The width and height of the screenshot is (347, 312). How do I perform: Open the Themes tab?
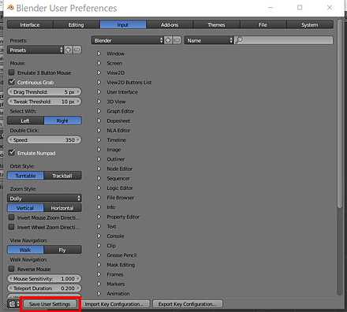click(216, 25)
